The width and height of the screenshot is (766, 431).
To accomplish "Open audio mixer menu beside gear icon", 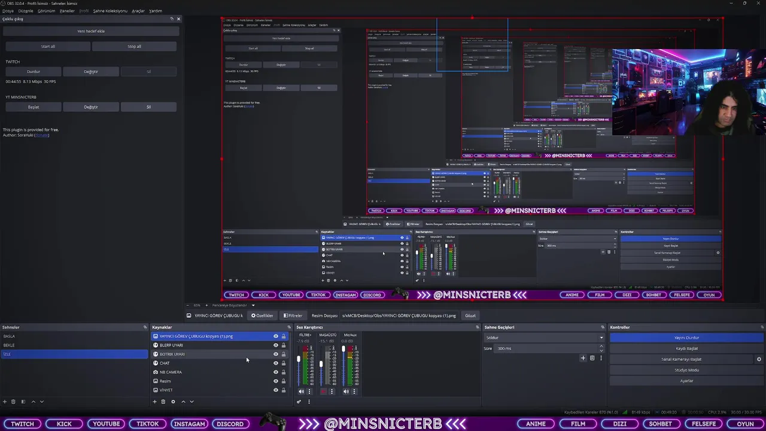I will pos(309,402).
